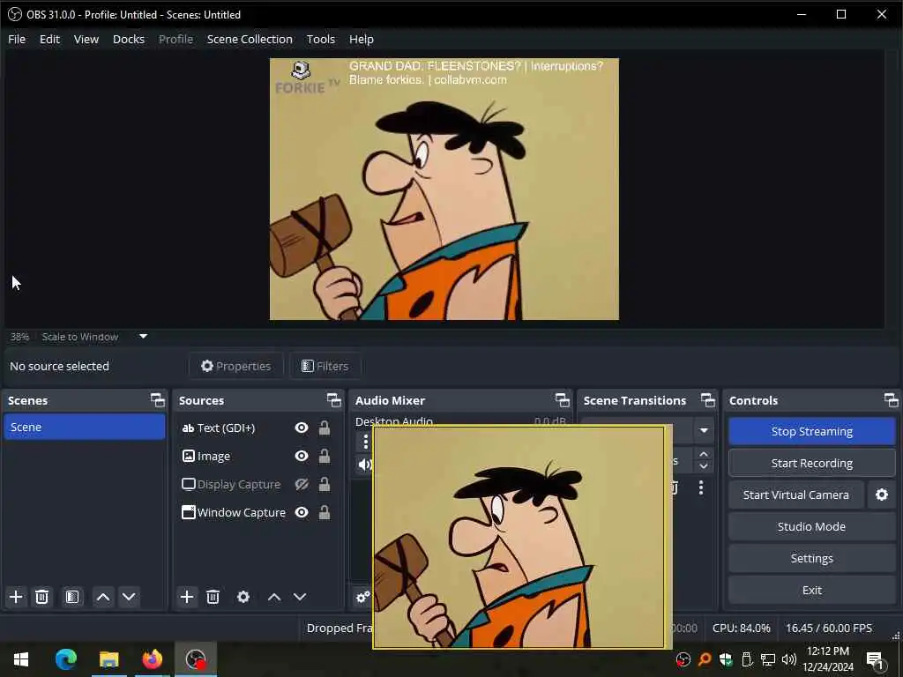The width and height of the screenshot is (903, 677).
Task: Lock the Text (GDI+) source
Action: pos(325,428)
